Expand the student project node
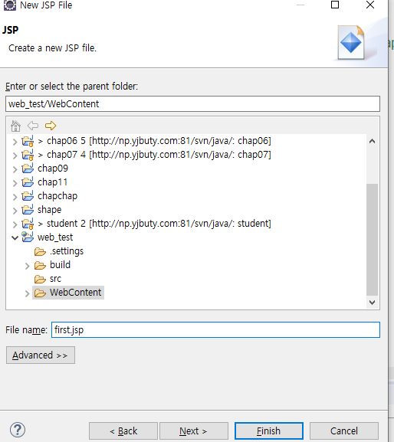 click(x=15, y=224)
